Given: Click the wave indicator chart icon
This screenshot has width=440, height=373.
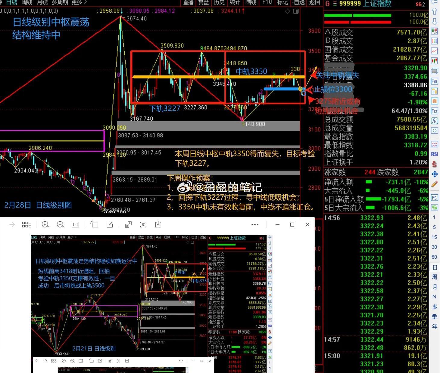Looking at the screenshot, I should pyautogui.click(x=434, y=144).
